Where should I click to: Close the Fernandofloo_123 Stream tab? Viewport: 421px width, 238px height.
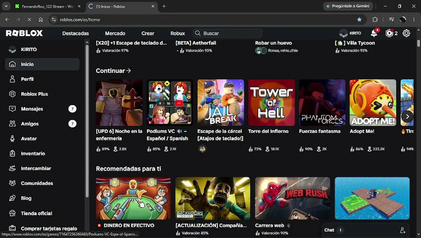tap(79, 6)
